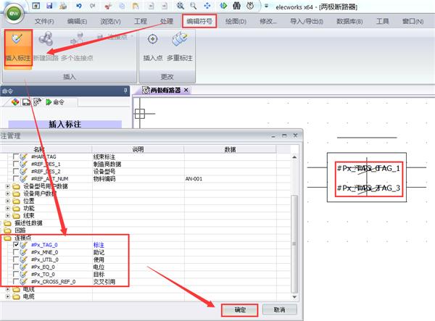Viewport: 435px width, 321px height.
Task: Open the 文件(F) menu
Action: pyautogui.click(x=44, y=21)
